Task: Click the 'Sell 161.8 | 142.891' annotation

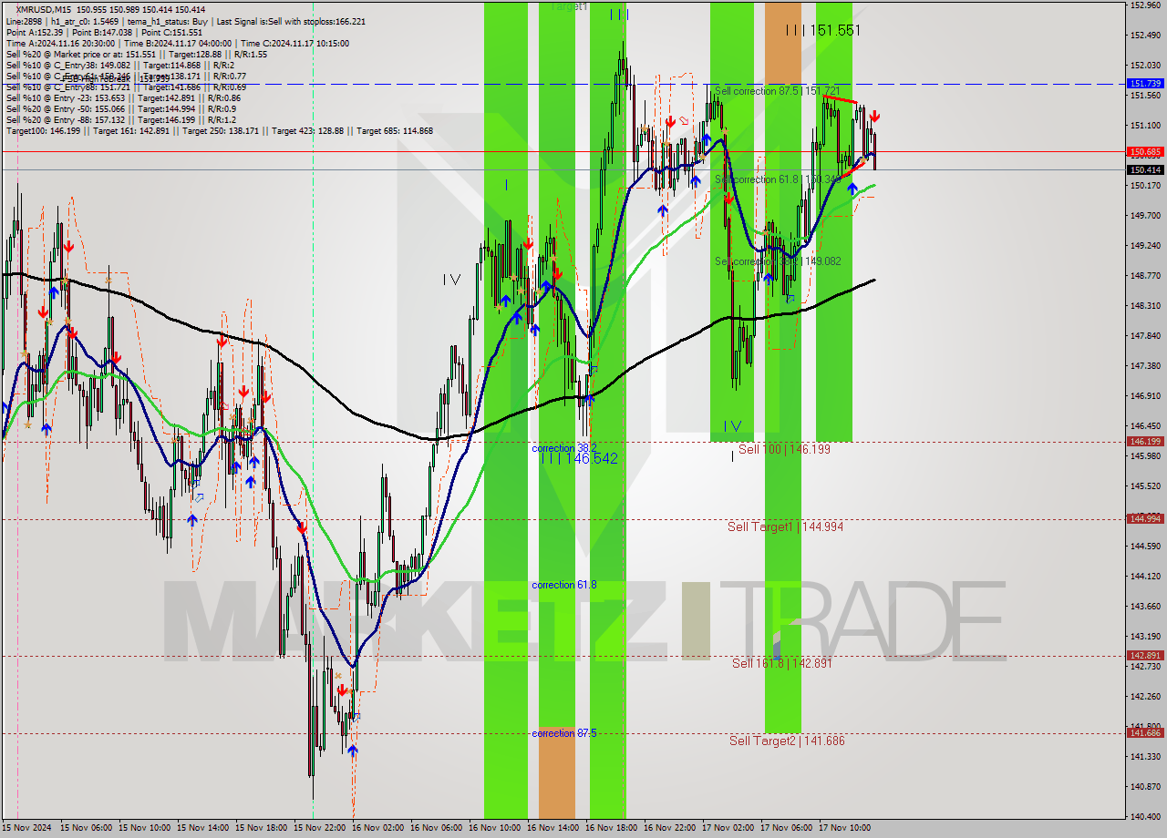Action: click(x=782, y=663)
